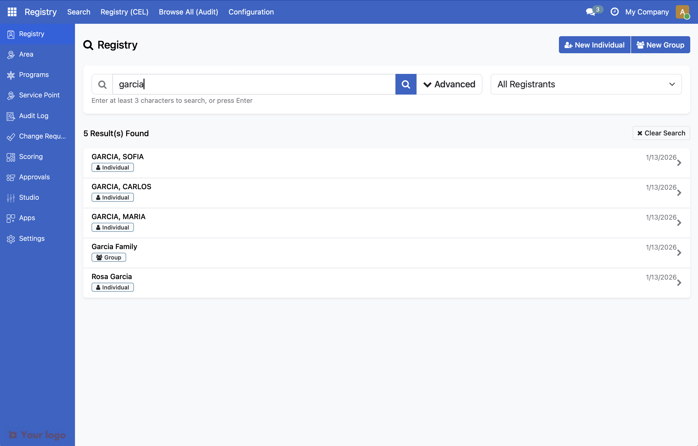The width and height of the screenshot is (698, 446).
Task: Open the All Registrants filter dropdown
Action: pos(586,84)
